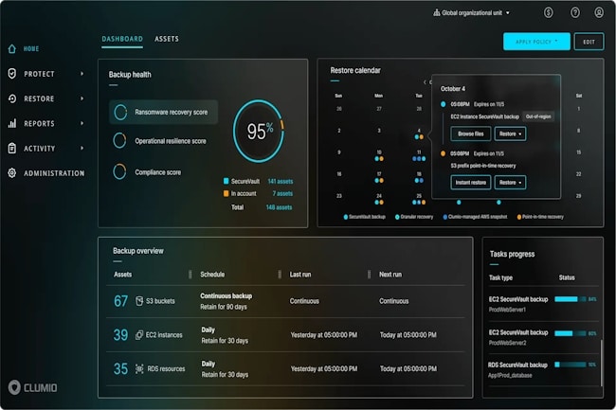Click the Tasks progress scrollbar
This screenshot has height=410, width=616.
[601, 363]
